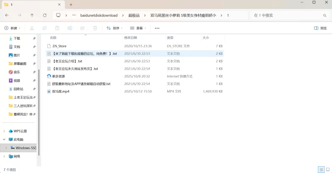
Task: Click the baidunetdiskdownload breadcrumb
Action: tap(99, 15)
